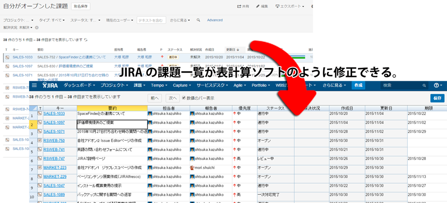
Task: Select the JIRA7説明ページ summary cell
Action: [x=112, y=160]
